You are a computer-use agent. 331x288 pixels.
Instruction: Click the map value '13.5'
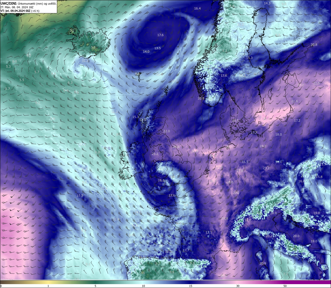157,48
